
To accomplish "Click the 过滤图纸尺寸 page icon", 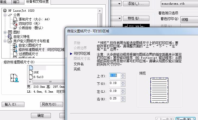I will [x=15, y=54].
